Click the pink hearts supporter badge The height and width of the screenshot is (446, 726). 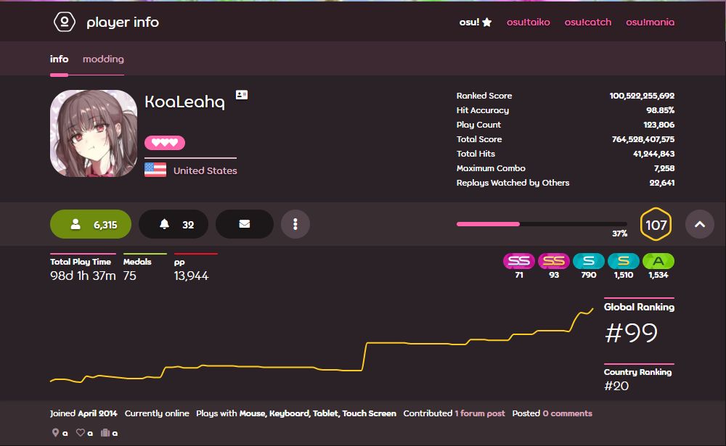point(165,143)
